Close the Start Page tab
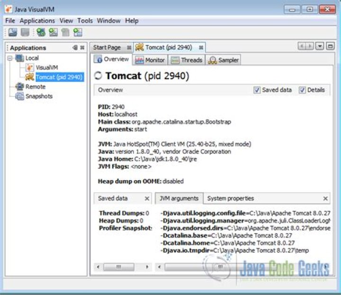This screenshot has width=341, height=295. pyautogui.click(x=129, y=48)
